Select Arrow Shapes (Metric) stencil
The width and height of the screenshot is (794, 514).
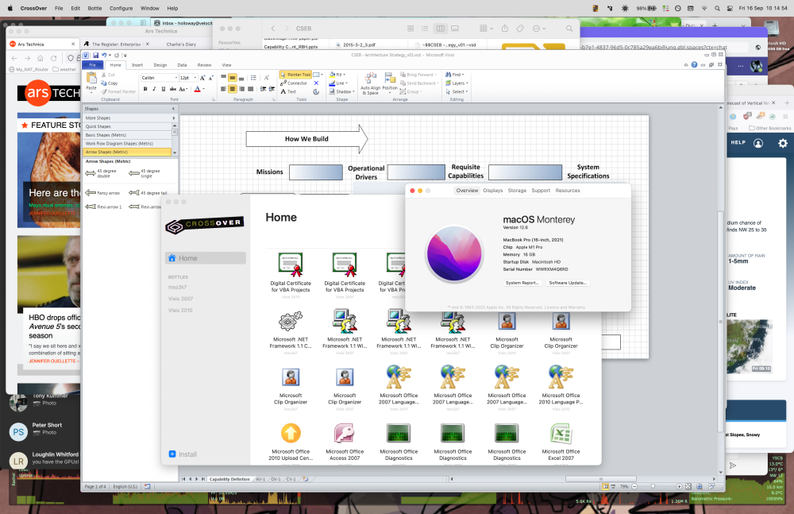[127, 152]
